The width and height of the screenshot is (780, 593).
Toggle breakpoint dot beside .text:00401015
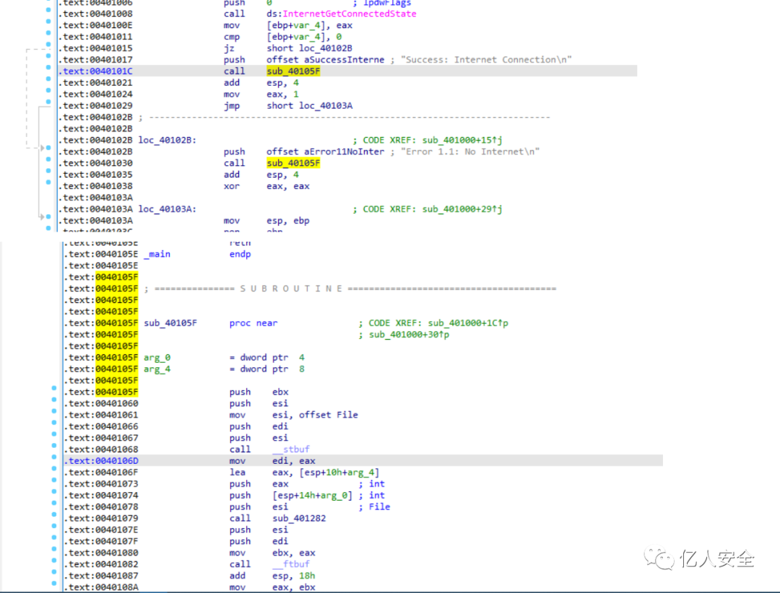48,44
